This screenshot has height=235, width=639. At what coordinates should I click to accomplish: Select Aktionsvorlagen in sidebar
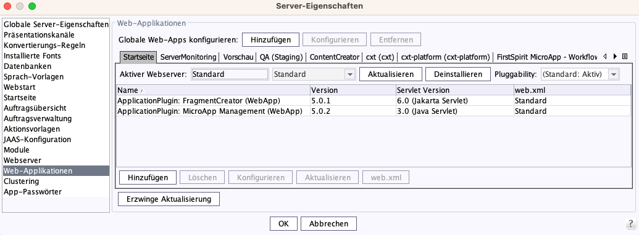pos(56,129)
